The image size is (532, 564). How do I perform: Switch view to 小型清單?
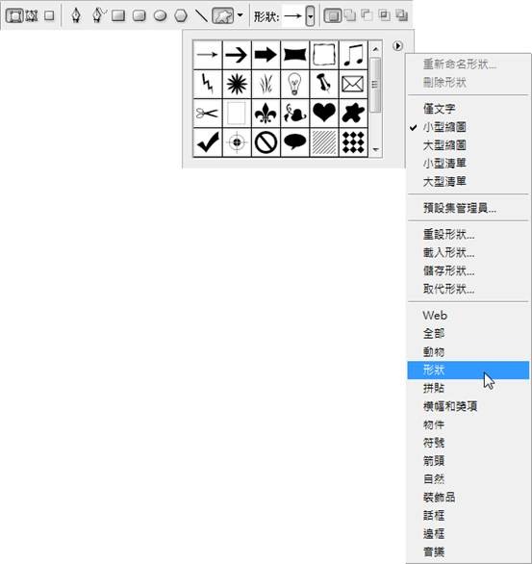point(444,164)
